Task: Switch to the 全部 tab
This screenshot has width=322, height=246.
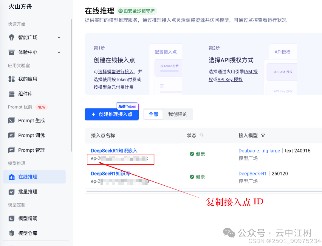Action: 154,114
